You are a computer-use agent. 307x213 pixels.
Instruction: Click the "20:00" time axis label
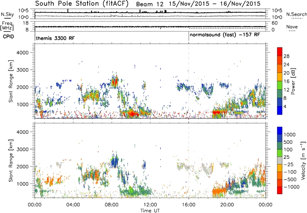(227, 205)
